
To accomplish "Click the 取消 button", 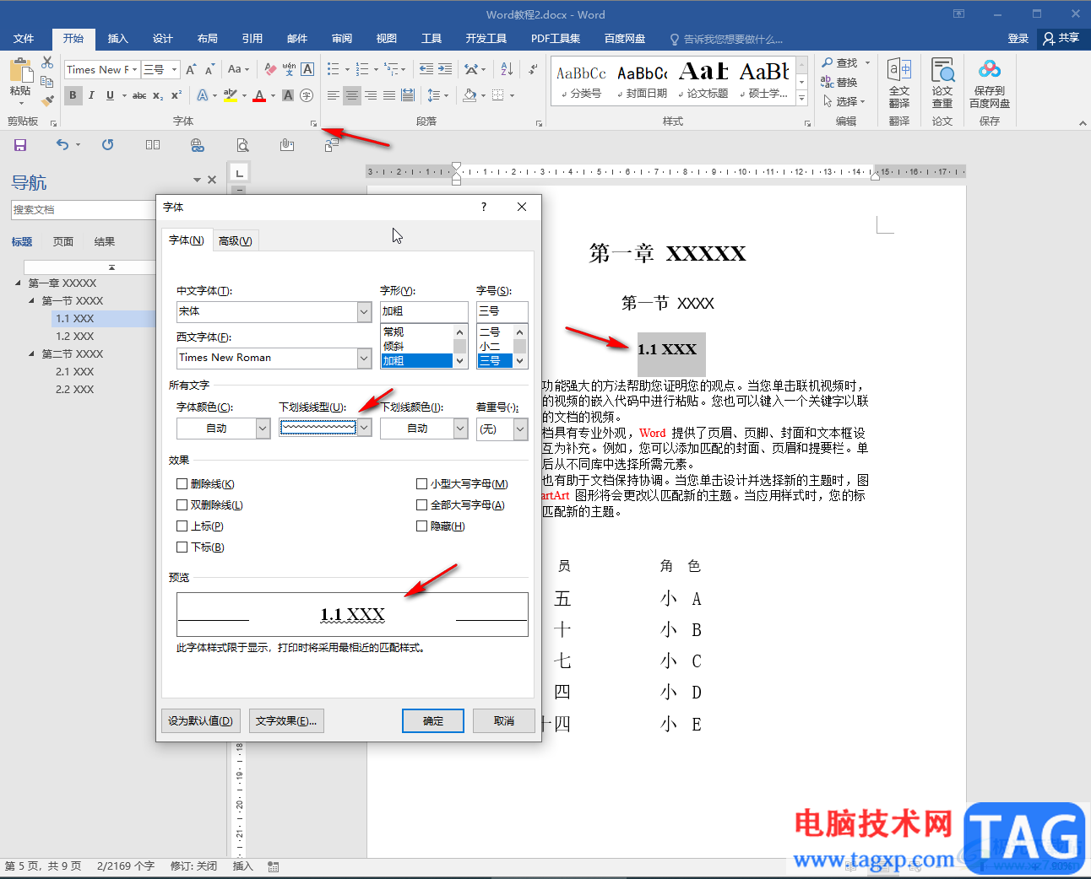I will coord(504,720).
